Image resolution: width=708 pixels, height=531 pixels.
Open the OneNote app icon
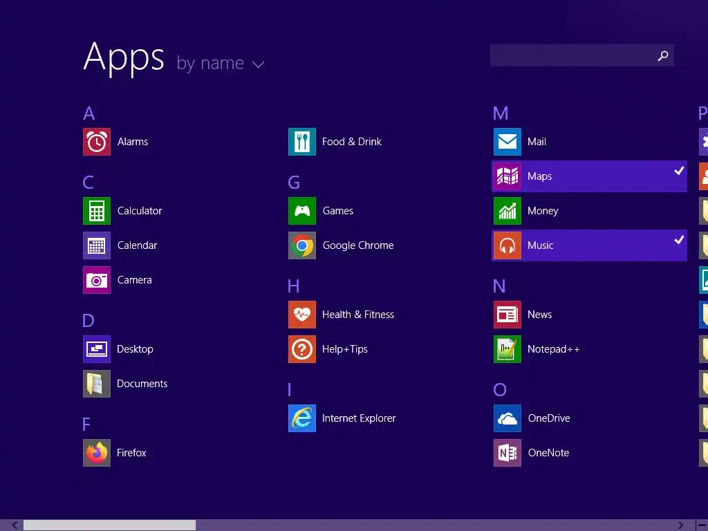tap(507, 453)
